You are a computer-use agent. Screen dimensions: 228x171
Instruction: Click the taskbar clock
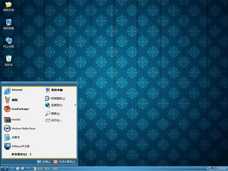(222, 168)
